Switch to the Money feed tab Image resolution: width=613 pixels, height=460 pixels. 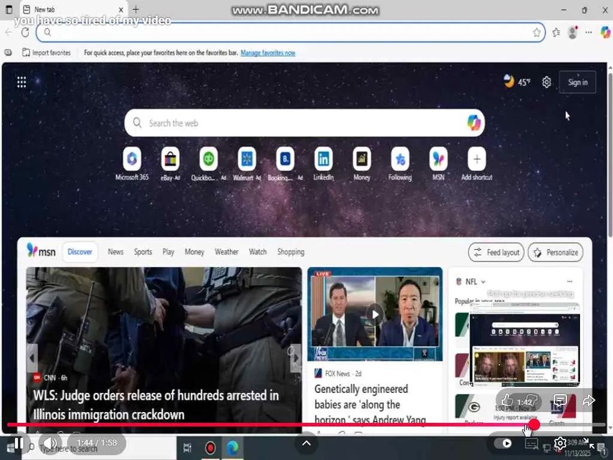(195, 252)
